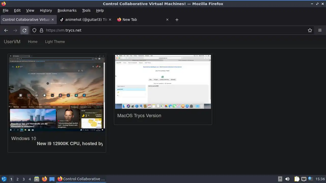Screen dimensions: 326x183
Task: Select Control Collaborative taskbar window entry
Action: tap(81, 179)
